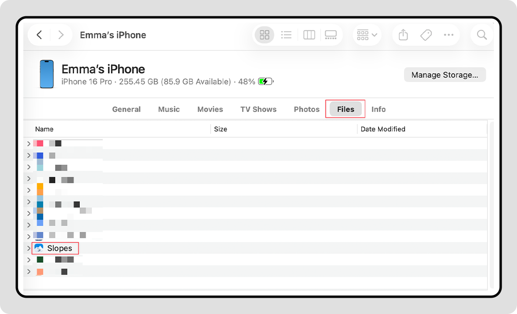Image resolution: width=517 pixels, height=314 pixels.
Task: Open the Share icon menu
Action: pyautogui.click(x=403, y=35)
